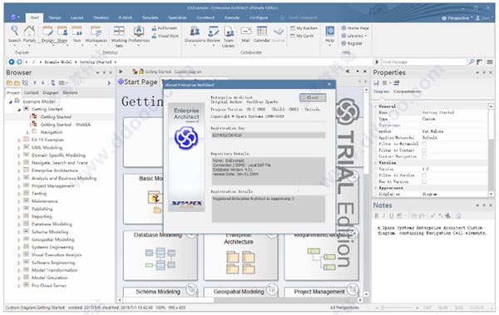Toggle the My Gantt checkbox
The width and height of the screenshot is (499, 315).
(293, 36)
